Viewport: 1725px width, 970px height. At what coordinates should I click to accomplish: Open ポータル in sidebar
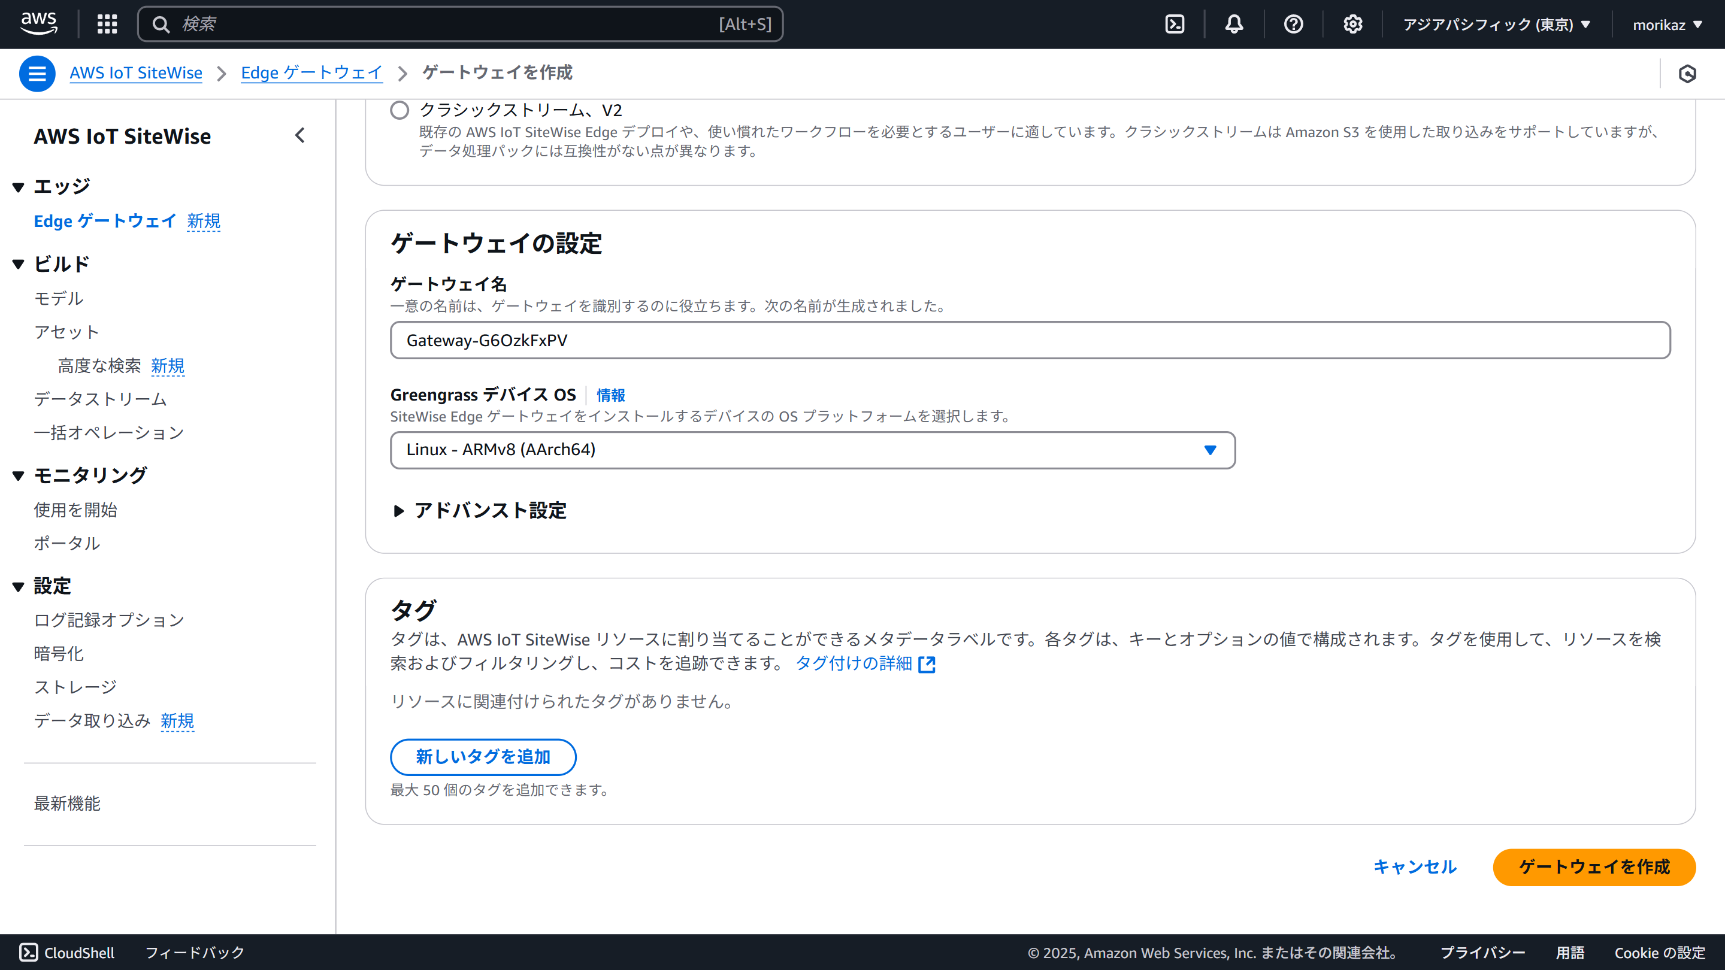tap(67, 543)
